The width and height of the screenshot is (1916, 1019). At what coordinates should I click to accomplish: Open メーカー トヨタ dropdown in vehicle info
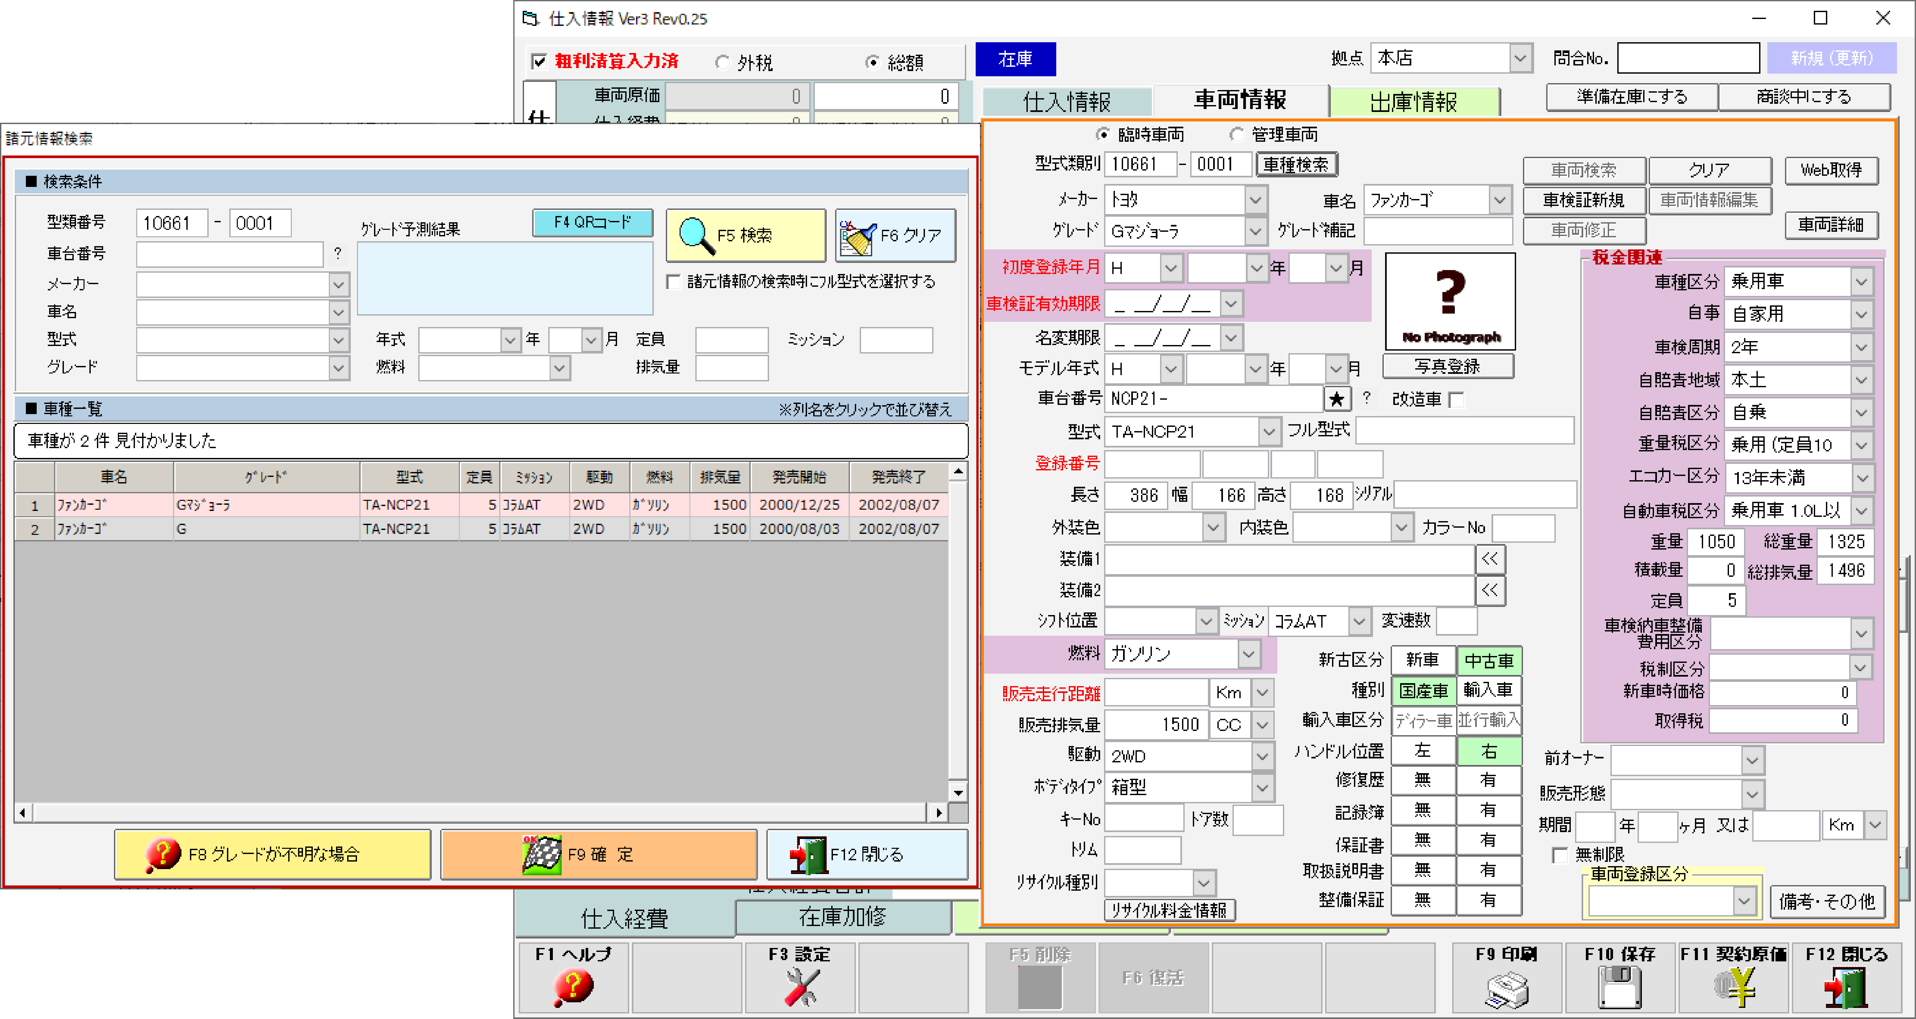click(x=1255, y=200)
